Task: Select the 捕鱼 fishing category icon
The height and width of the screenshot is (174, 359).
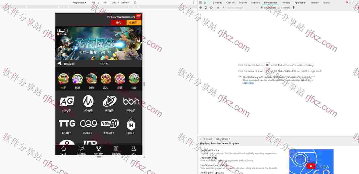Action: pyautogui.click(x=92, y=79)
